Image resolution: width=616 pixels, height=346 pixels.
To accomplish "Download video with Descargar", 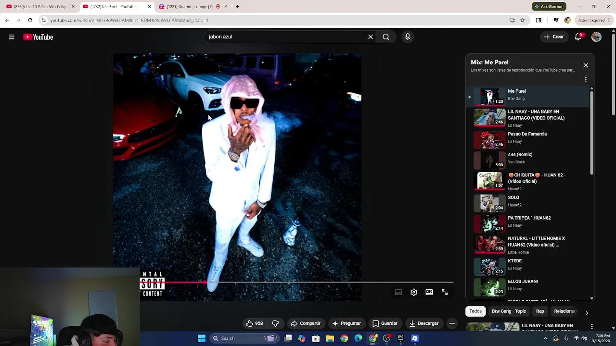I will coord(424,323).
